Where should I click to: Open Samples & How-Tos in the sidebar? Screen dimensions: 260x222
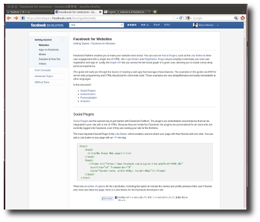(x=49, y=59)
